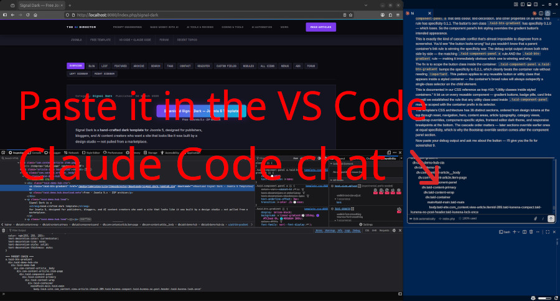The image size is (560, 301).
Task: Open DevTools responsive design mode icon
Action: tap(388, 152)
